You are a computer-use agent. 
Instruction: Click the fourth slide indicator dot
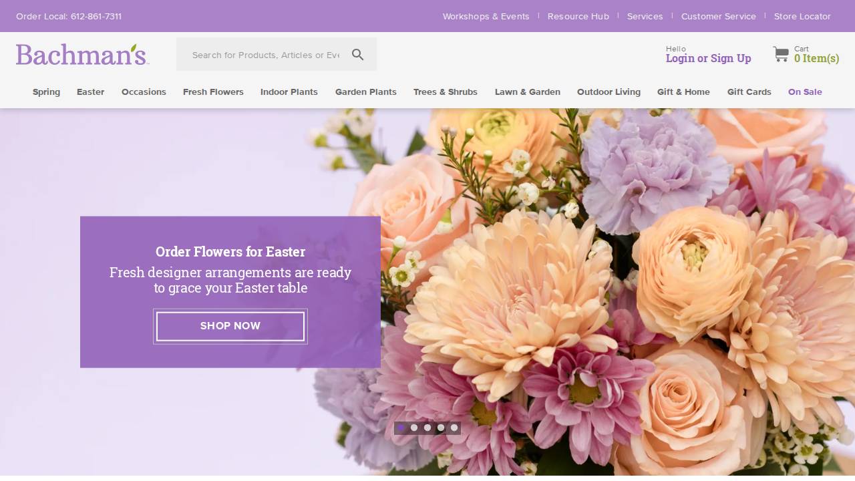pyautogui.click(x=441, y=428)
